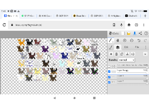
Task: Tap the Android recent apps button
Action: click(x=94, y=98)
